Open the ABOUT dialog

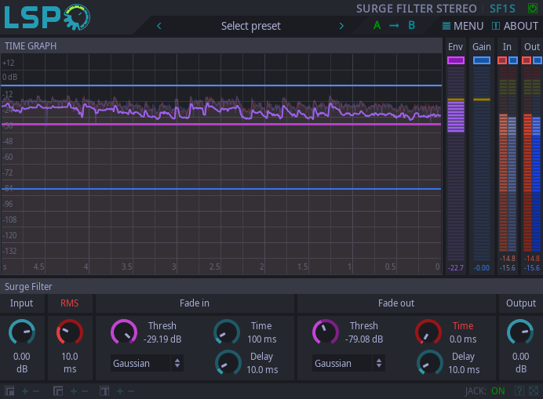click(515, 26)
